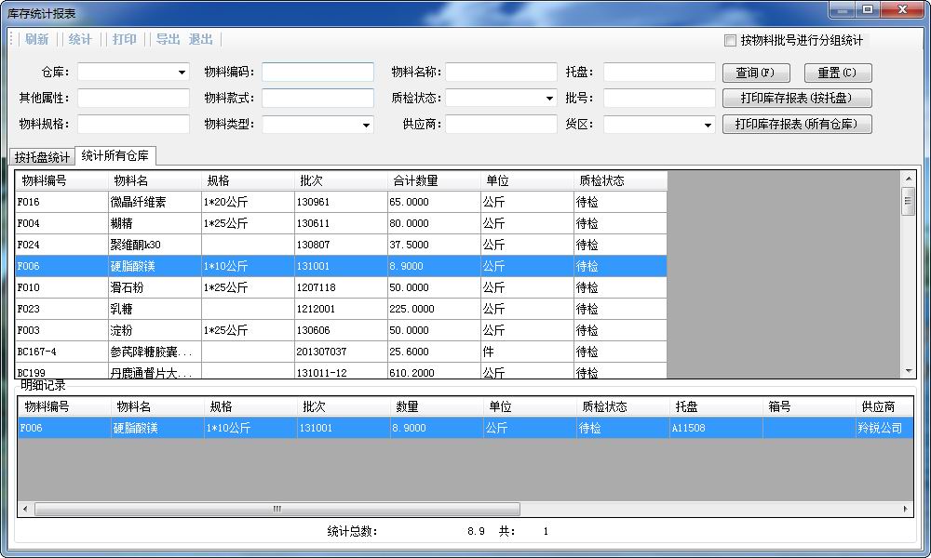Click the 统计 toolbar button
The height and width of the screenshot is (558, 931).
click(81, 39)
